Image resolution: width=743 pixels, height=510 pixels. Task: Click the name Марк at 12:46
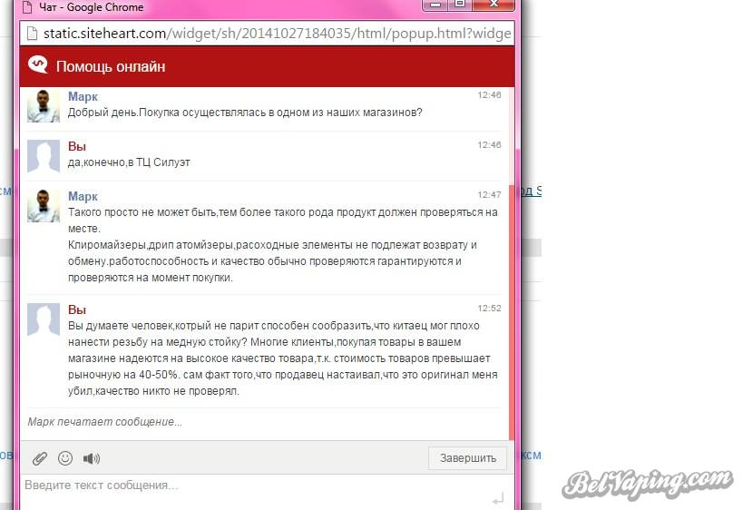[83, 96]
